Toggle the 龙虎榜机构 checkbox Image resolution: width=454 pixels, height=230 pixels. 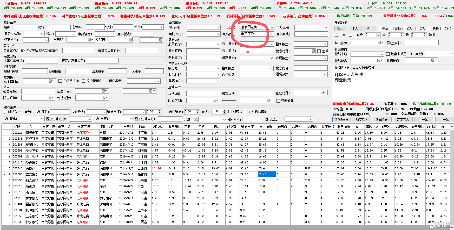[60, 81]
